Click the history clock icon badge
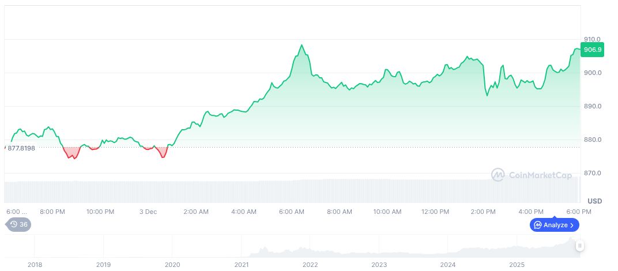618x271 pixels. pos(14,225)
